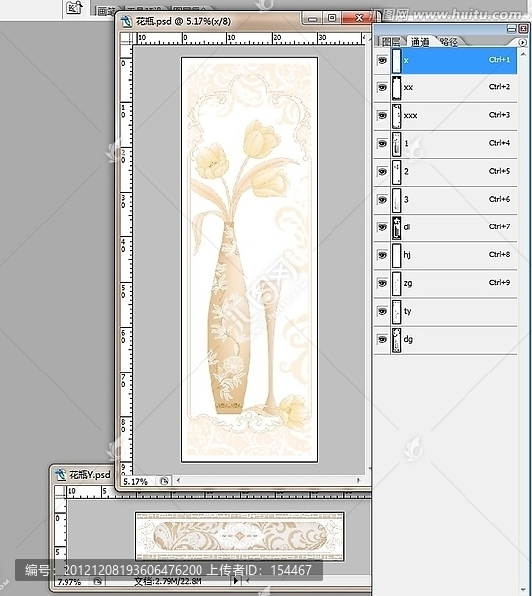Click the ruler origin corner in 花瓶.psd
The width and height of the screenshot is (532, 596).
click(126, 38)
